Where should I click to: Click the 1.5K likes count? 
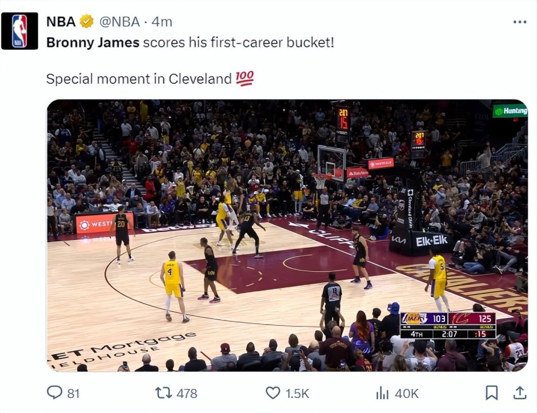tap(297, 393)
